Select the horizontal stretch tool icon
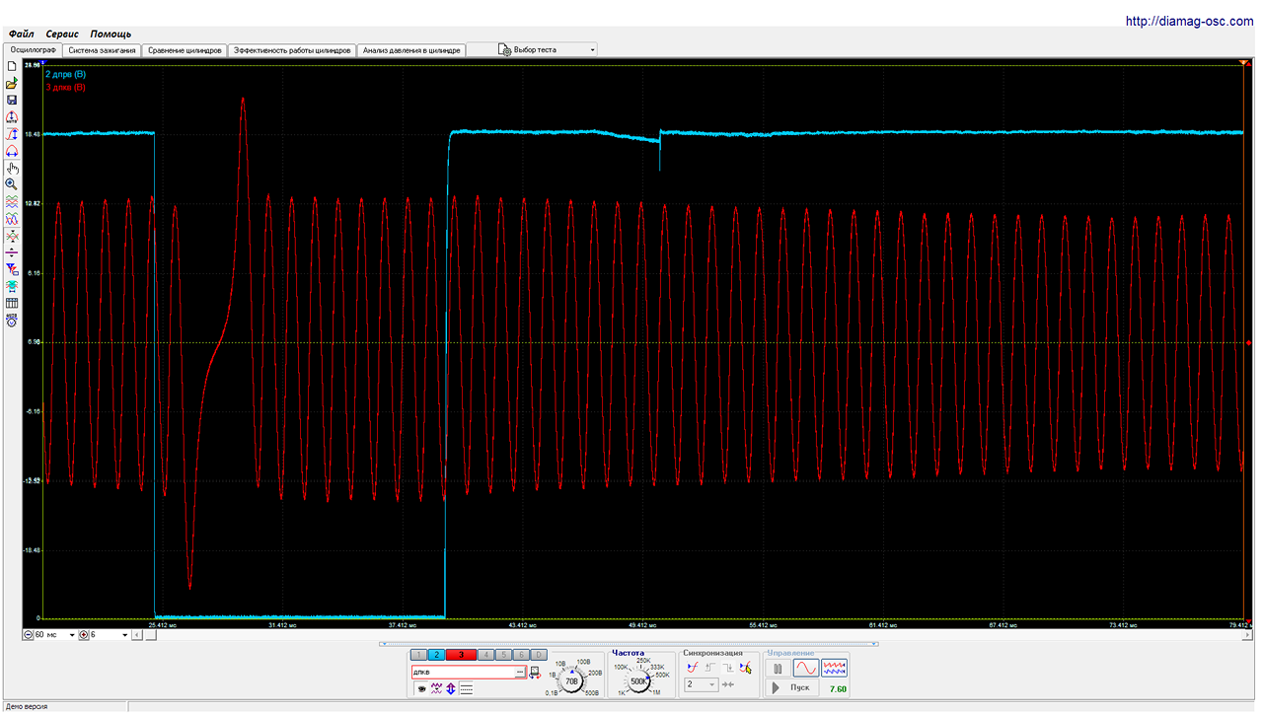This screenshot has width=1263, height=715. coord(12,151)
